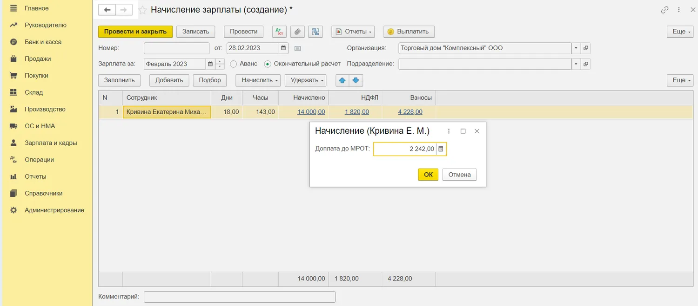Click Отмена in Начисление dialog
The height and width of the screenshot is (306, 698).
tap(459, 175)
